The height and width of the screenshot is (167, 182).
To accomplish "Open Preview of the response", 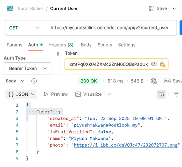I will pyautogui.click(x=56, y=94).
